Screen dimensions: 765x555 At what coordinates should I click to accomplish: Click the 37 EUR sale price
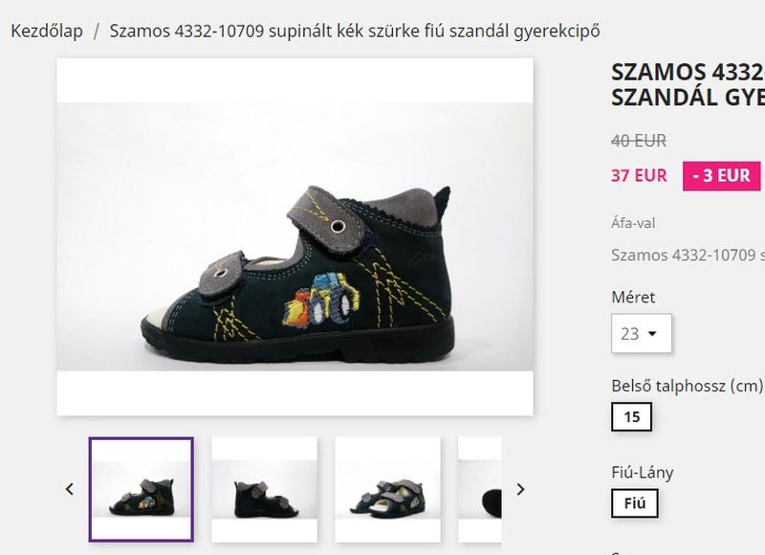[639, 175]
